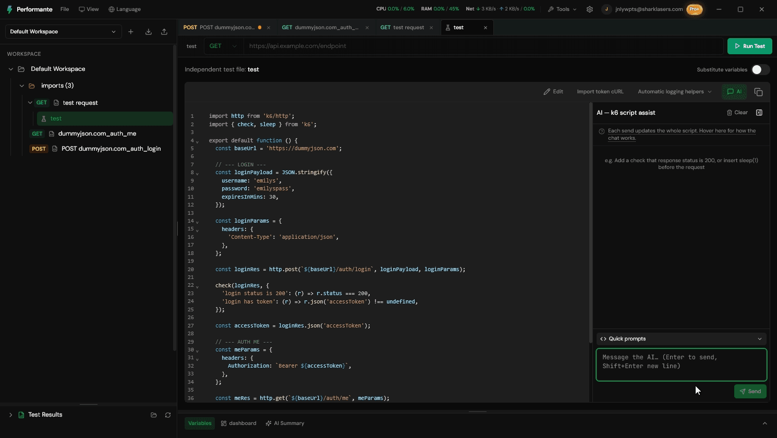Viewport: 777px width, 438px height.
Task: Click the Performante lightning logo icon
Action: pyautogui.click(x=9, y=9)
